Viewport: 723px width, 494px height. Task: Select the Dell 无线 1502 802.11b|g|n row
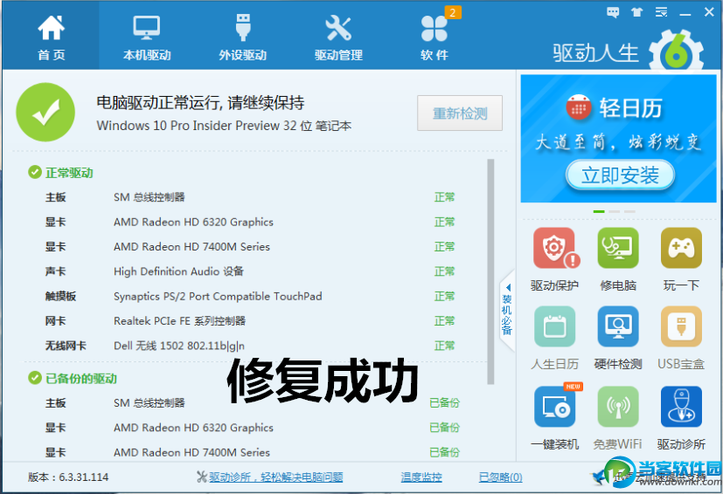point(250,346)
